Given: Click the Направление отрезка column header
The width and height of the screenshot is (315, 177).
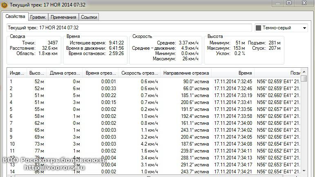Looking at the screenshot, I should (186, 73).
